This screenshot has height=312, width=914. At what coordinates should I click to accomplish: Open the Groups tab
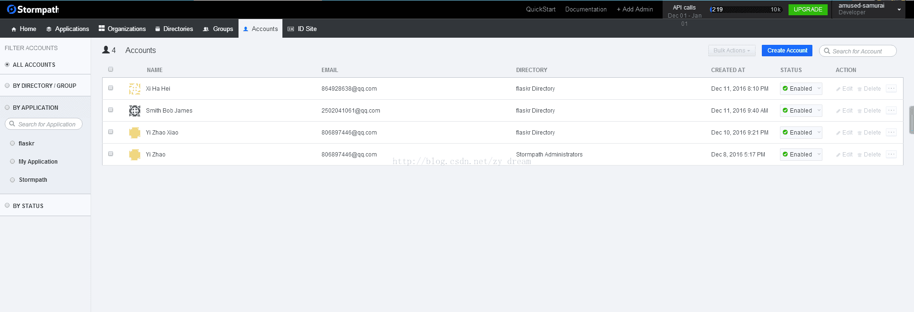218,29
